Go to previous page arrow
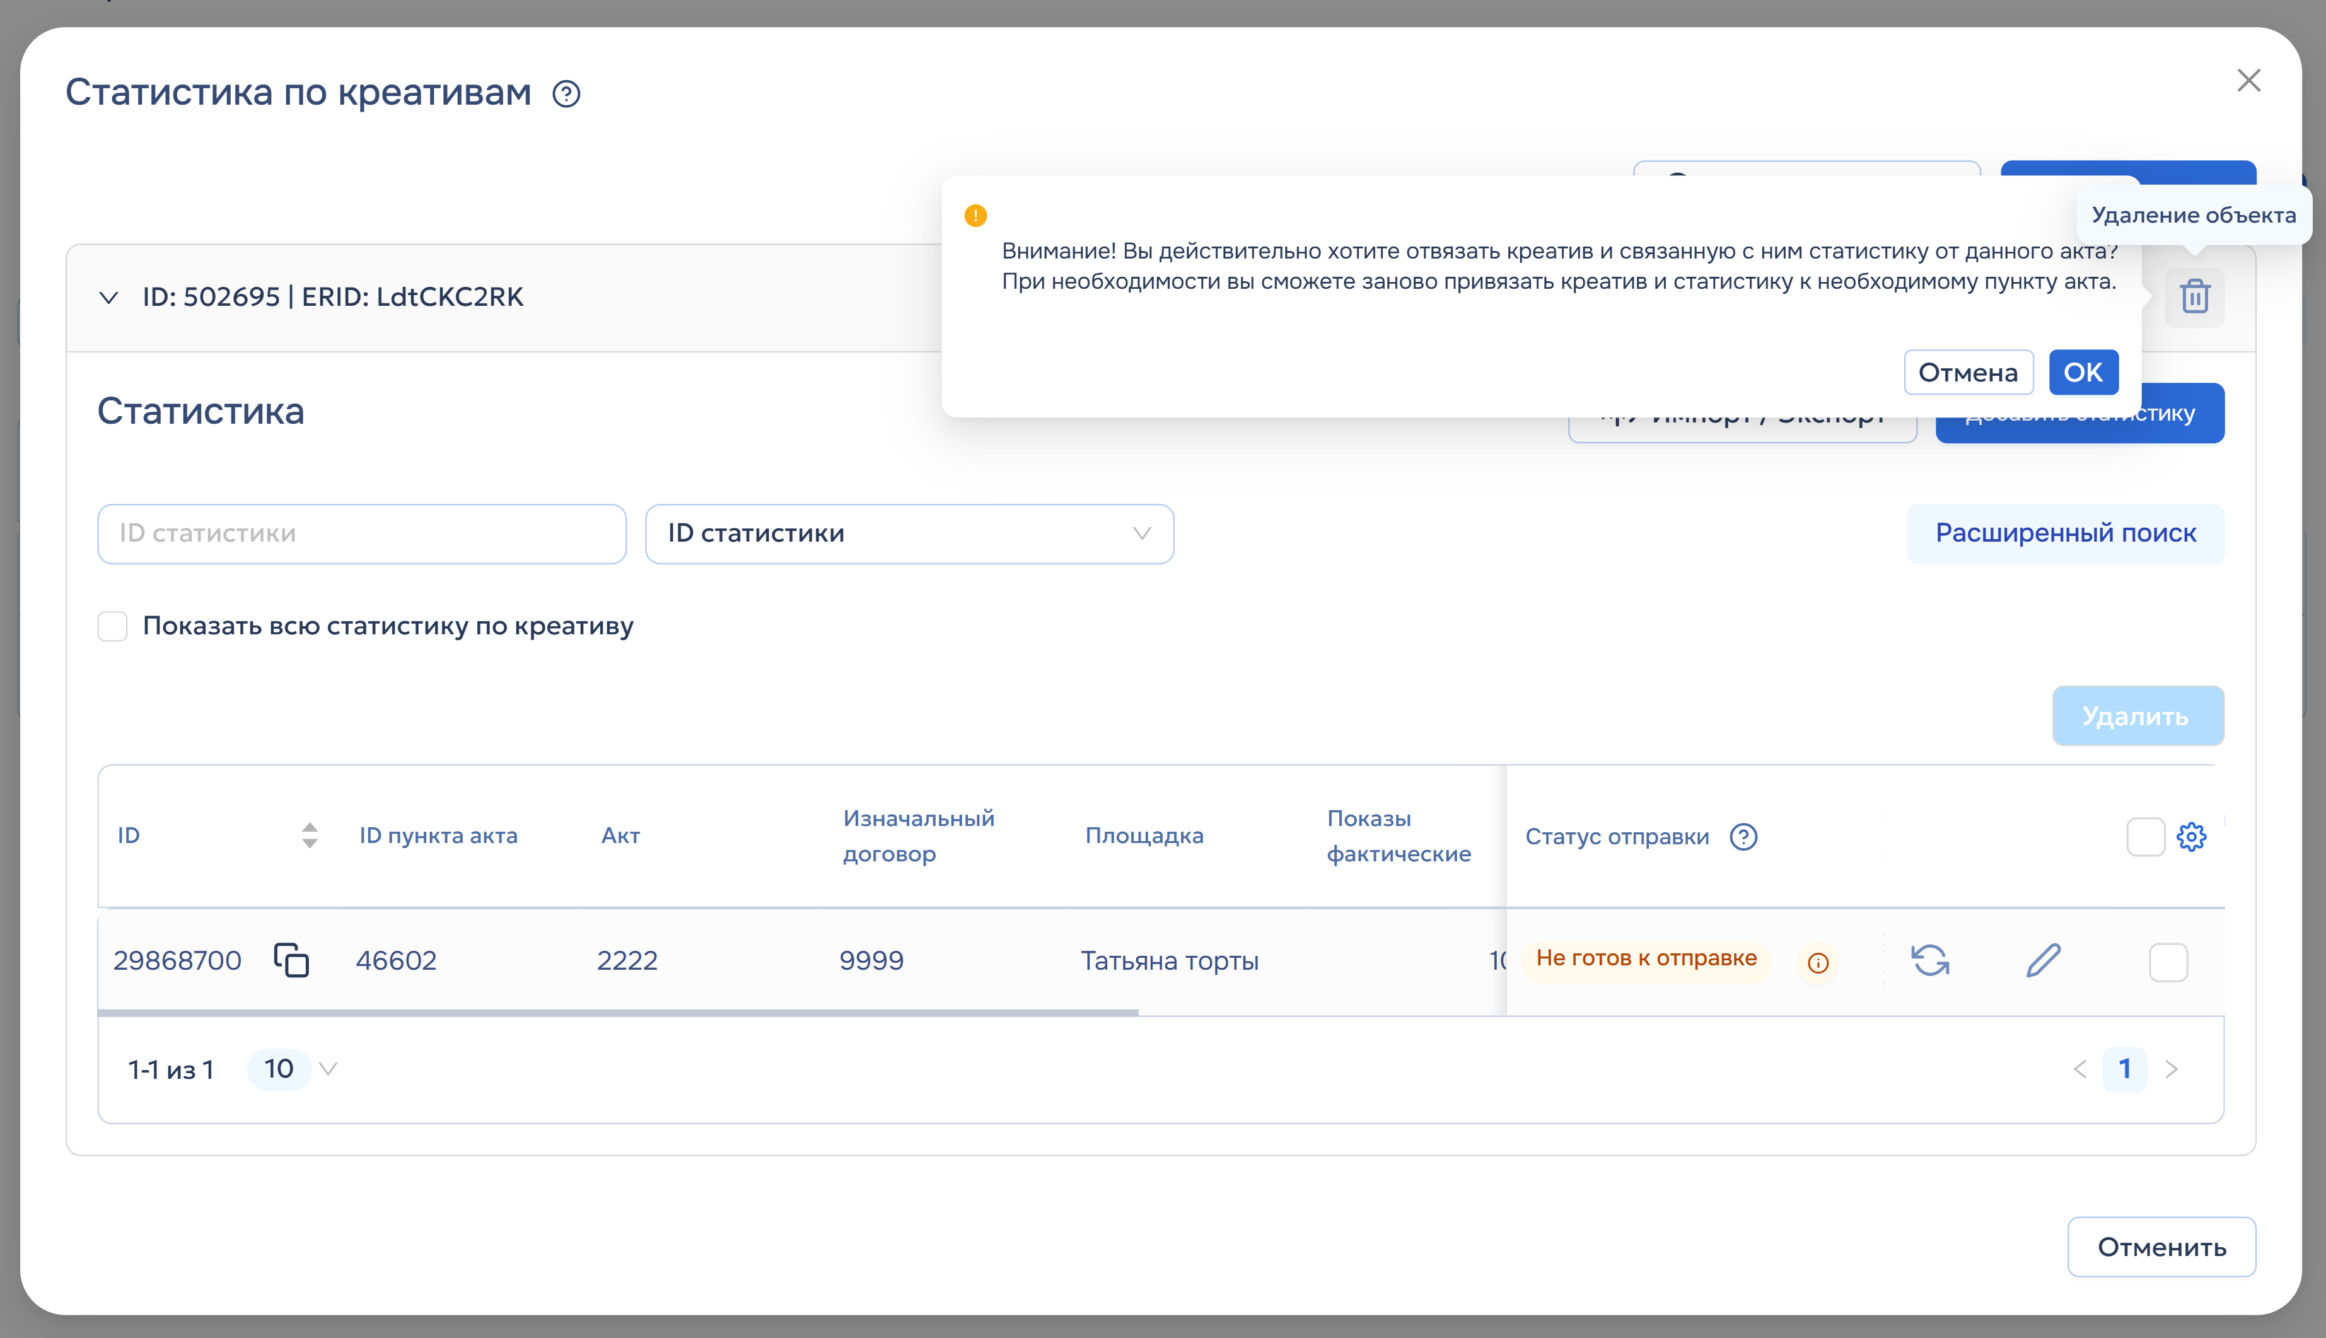The image size is (2326, 1338). coord(2080,1069)
